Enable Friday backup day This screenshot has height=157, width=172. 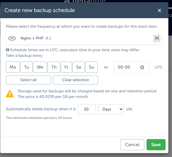tap(66, 67)
